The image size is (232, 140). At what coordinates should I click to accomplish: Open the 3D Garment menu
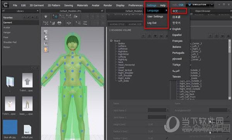pos(37,5)
